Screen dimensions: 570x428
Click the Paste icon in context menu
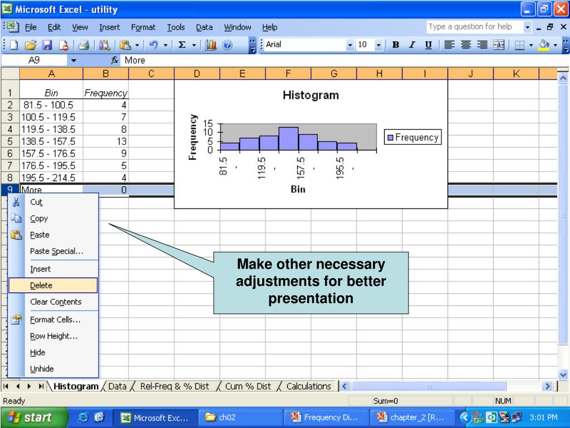[x=16, y=235]
